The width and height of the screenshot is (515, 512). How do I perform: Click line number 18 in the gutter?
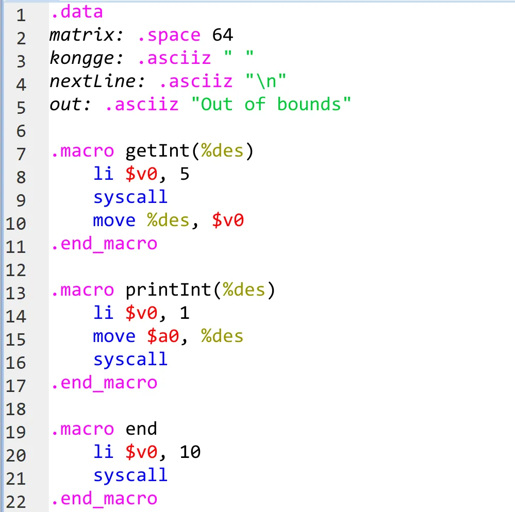coord(15,409)
